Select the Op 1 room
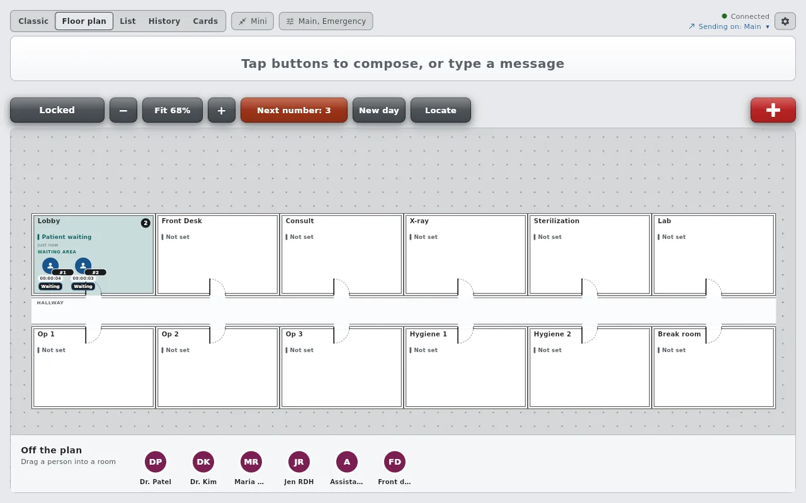Screen dimensions: 806x503 pos(93,368)
